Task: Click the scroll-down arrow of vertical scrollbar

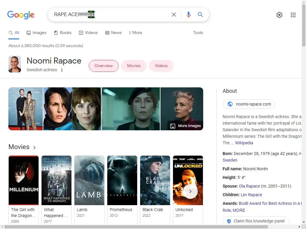Action: 304,222
